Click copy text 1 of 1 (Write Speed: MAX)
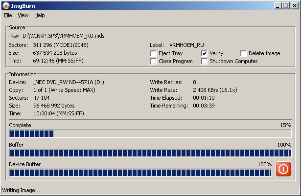This screenshot has width=301, height=196. pos(64,90)
